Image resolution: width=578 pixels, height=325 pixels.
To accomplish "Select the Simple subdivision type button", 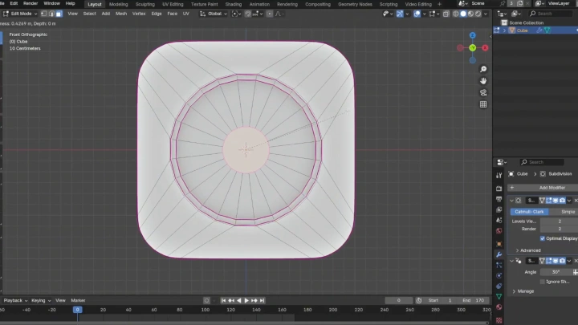I will click(x=567, y=211).
